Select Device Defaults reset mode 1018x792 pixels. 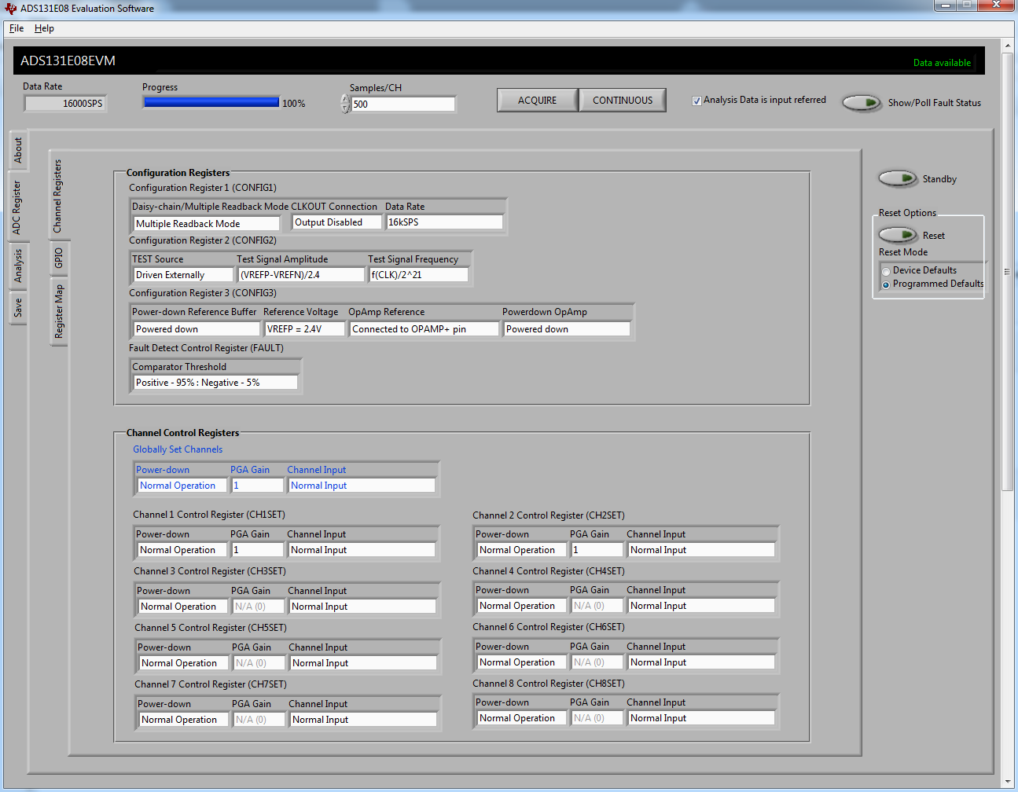pyautogui.click(x=886, y=271)
